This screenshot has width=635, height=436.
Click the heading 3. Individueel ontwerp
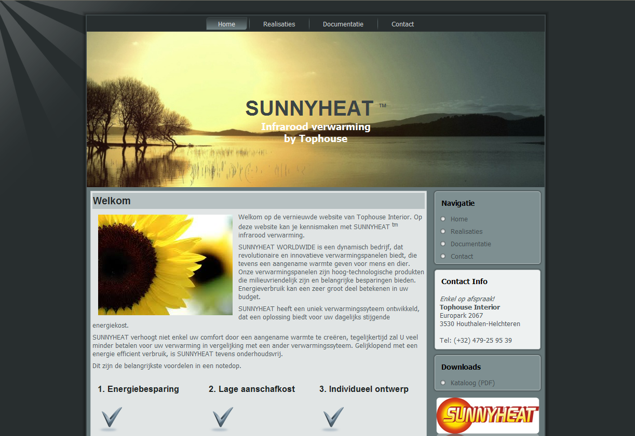364,389
